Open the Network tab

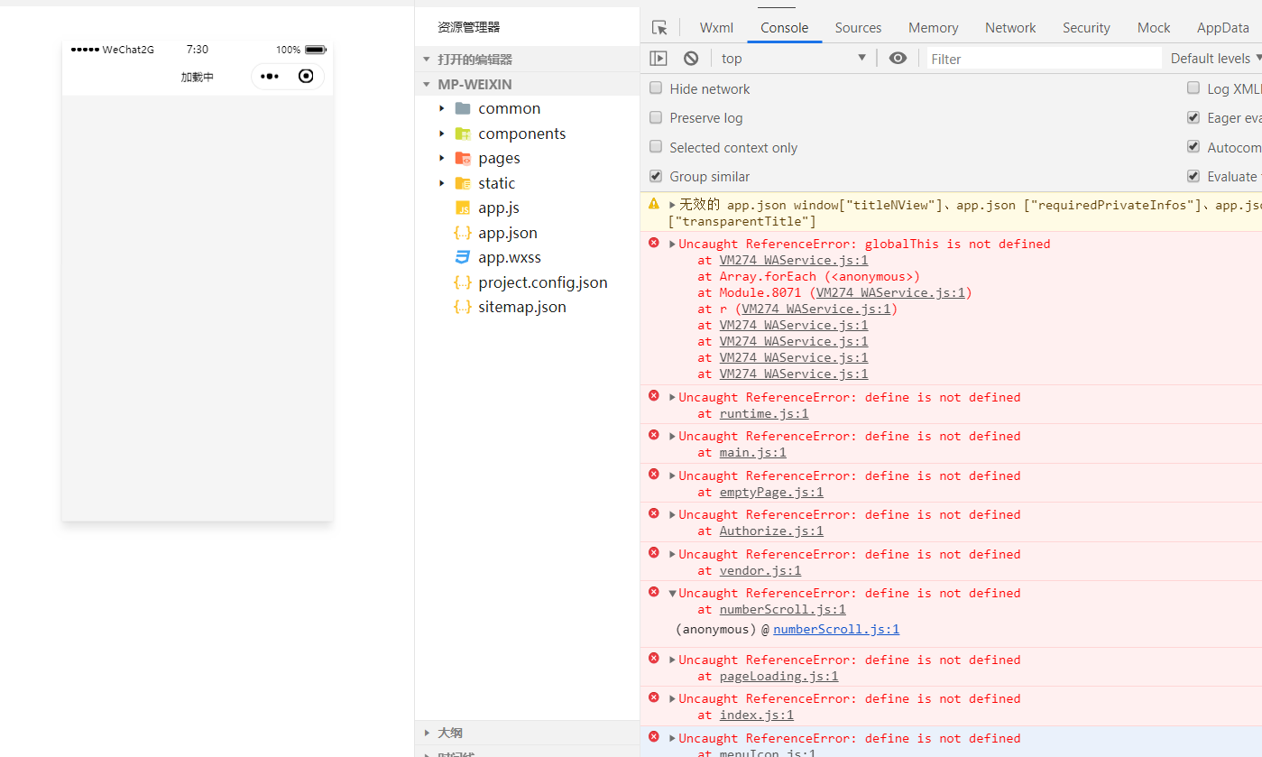[1010, 28]
